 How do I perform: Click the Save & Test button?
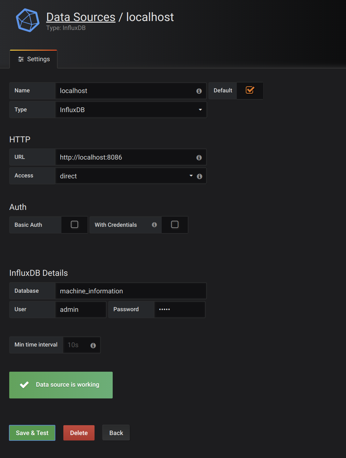pos(32,433)
